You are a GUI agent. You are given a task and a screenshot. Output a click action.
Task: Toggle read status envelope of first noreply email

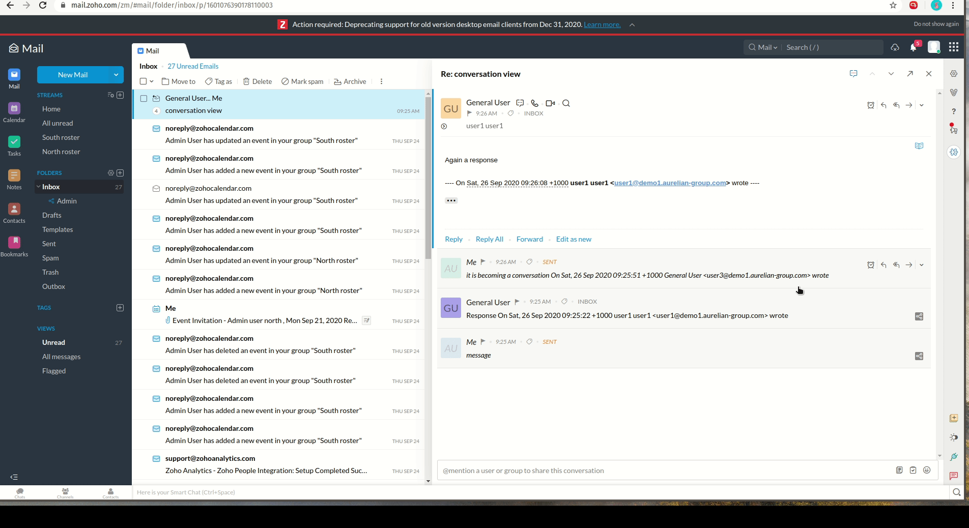tap(156, 129)
